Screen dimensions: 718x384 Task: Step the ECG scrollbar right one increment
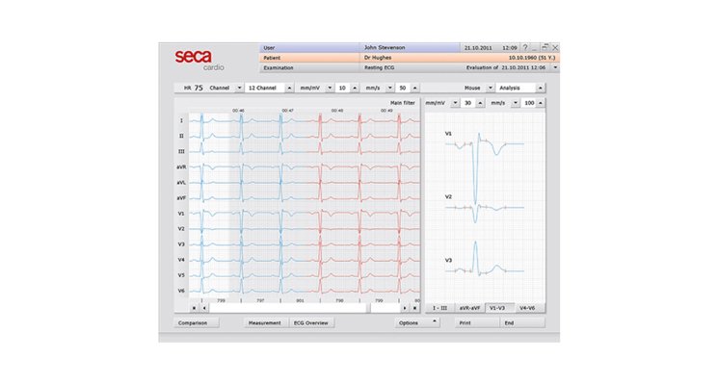pos(405,308)
